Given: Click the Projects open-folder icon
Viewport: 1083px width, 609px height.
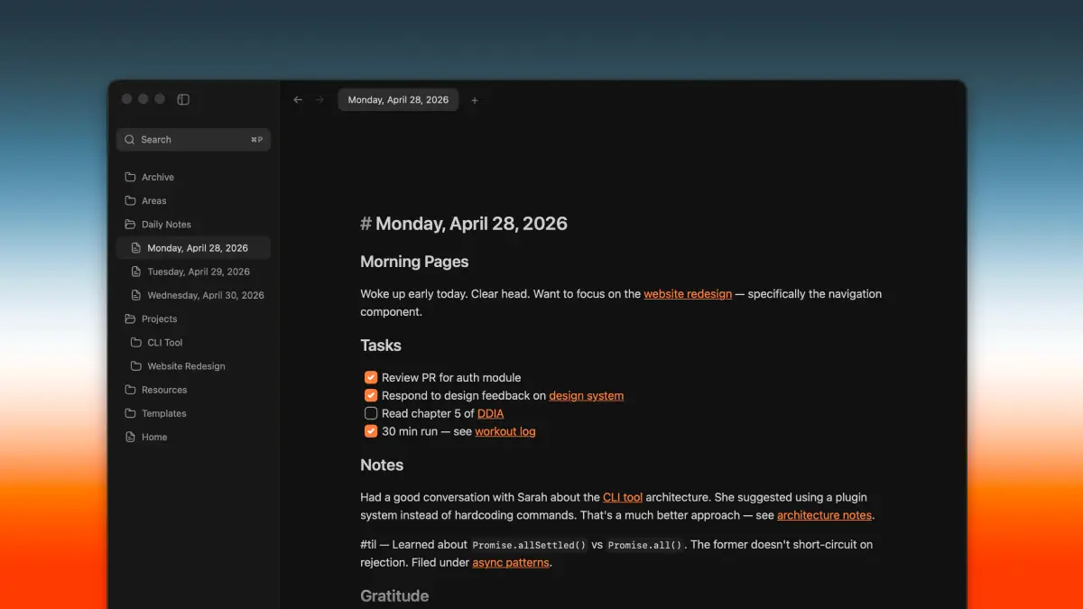Looking at the screenshot, I should pyautogui.click(x=130, y=318).
